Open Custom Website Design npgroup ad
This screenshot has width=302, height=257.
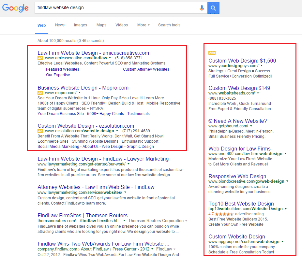point(237,236)
